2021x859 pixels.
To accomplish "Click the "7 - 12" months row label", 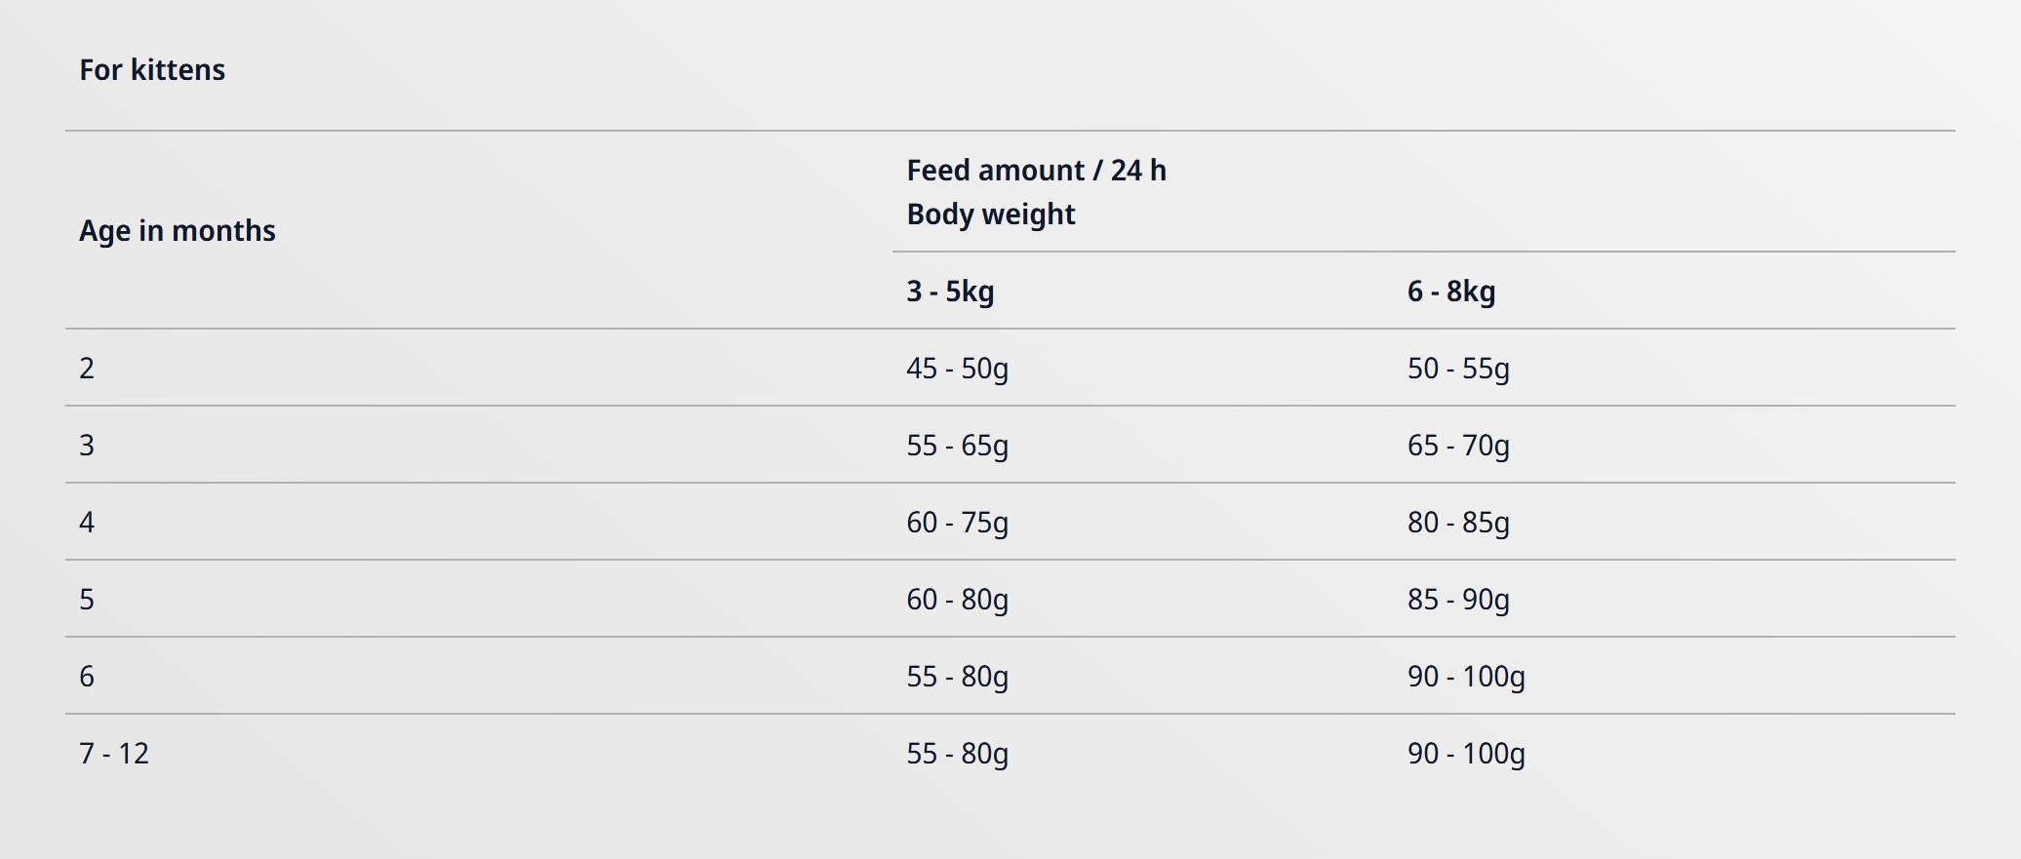I will tap(114, 754).
